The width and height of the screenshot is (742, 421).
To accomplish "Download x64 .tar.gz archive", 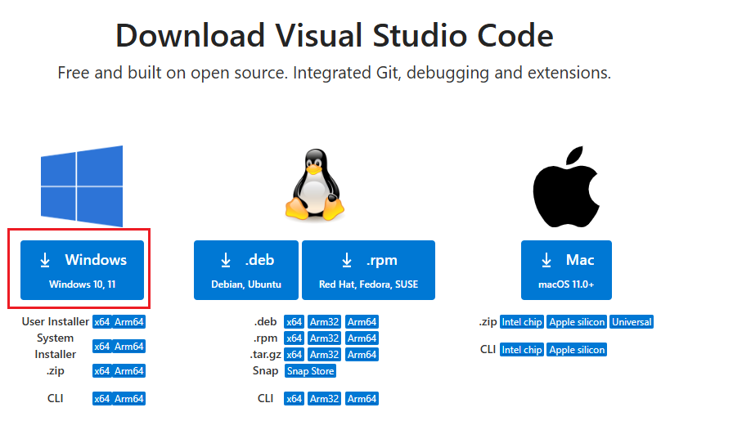I will (294, 354).
